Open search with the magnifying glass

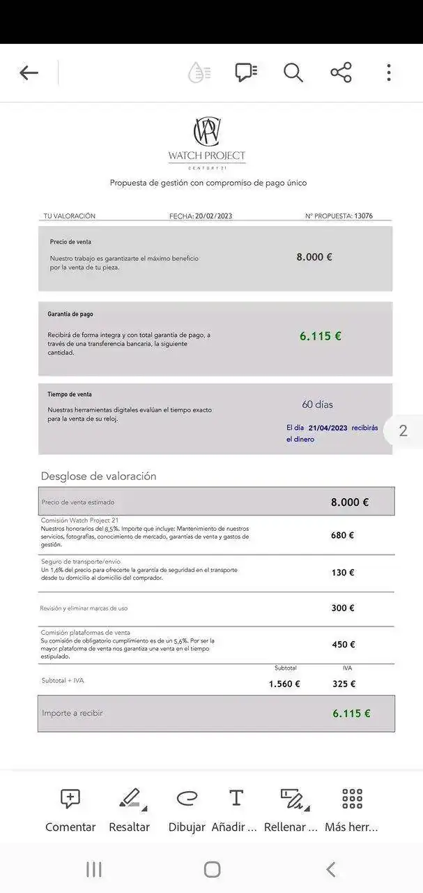click(x=293, y=73)
